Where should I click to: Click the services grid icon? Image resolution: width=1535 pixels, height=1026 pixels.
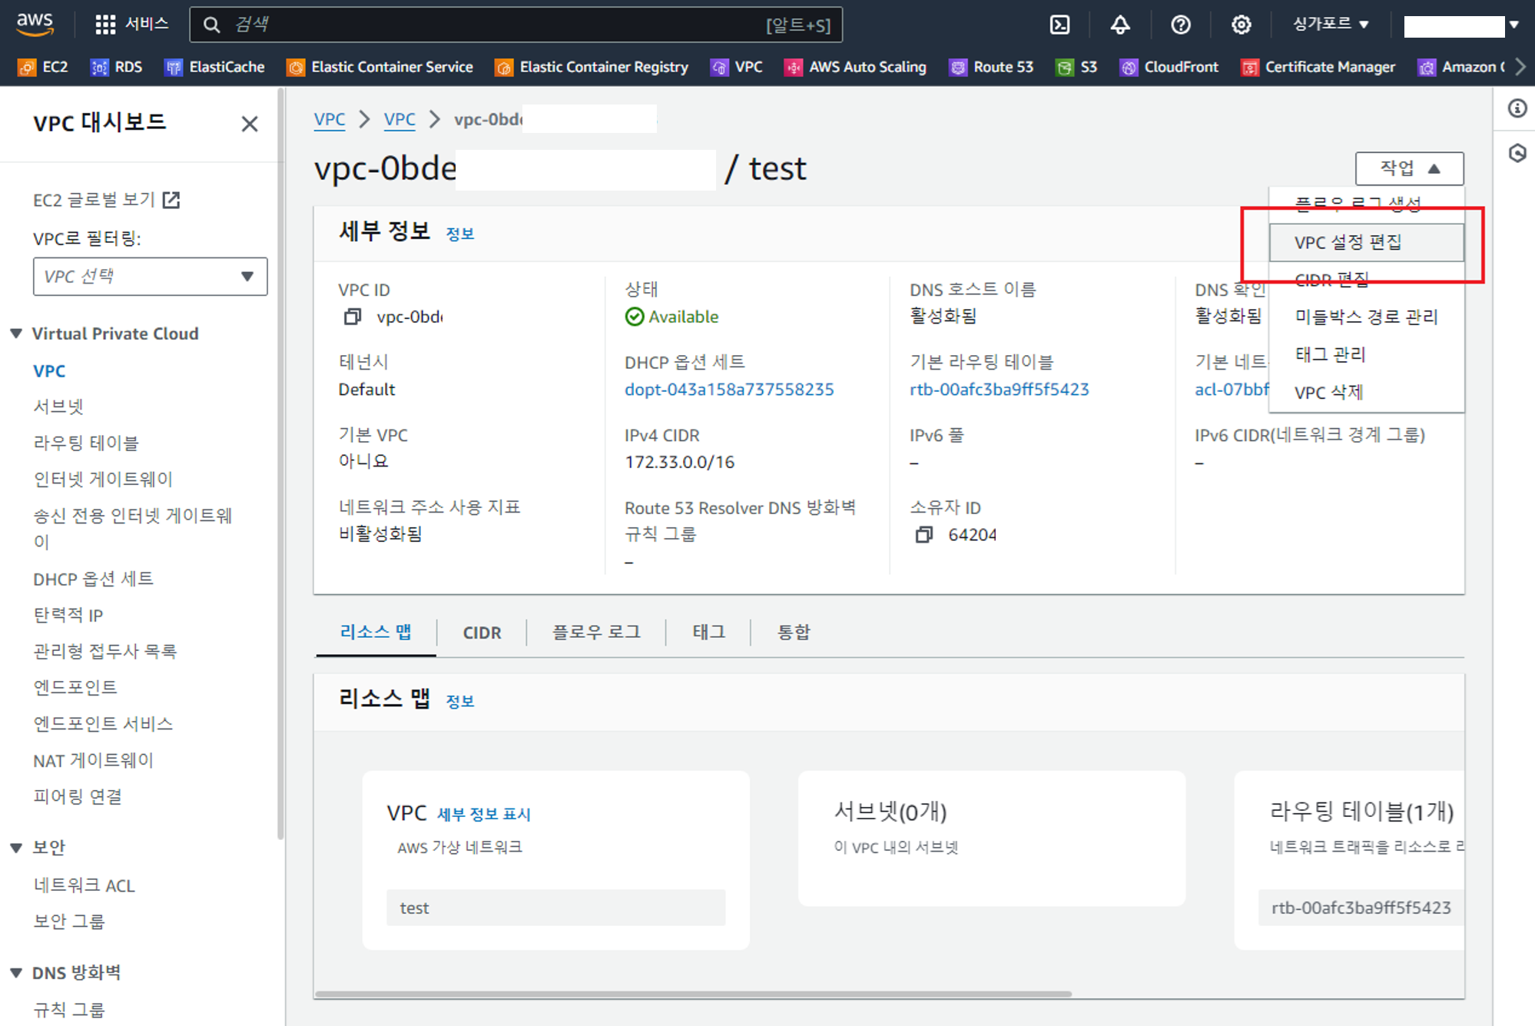coord(105,25)
